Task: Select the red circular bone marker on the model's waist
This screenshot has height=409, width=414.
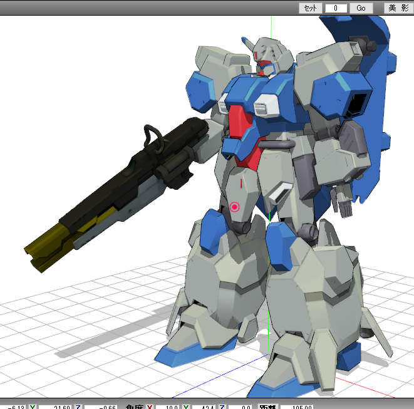Action: 234,207
